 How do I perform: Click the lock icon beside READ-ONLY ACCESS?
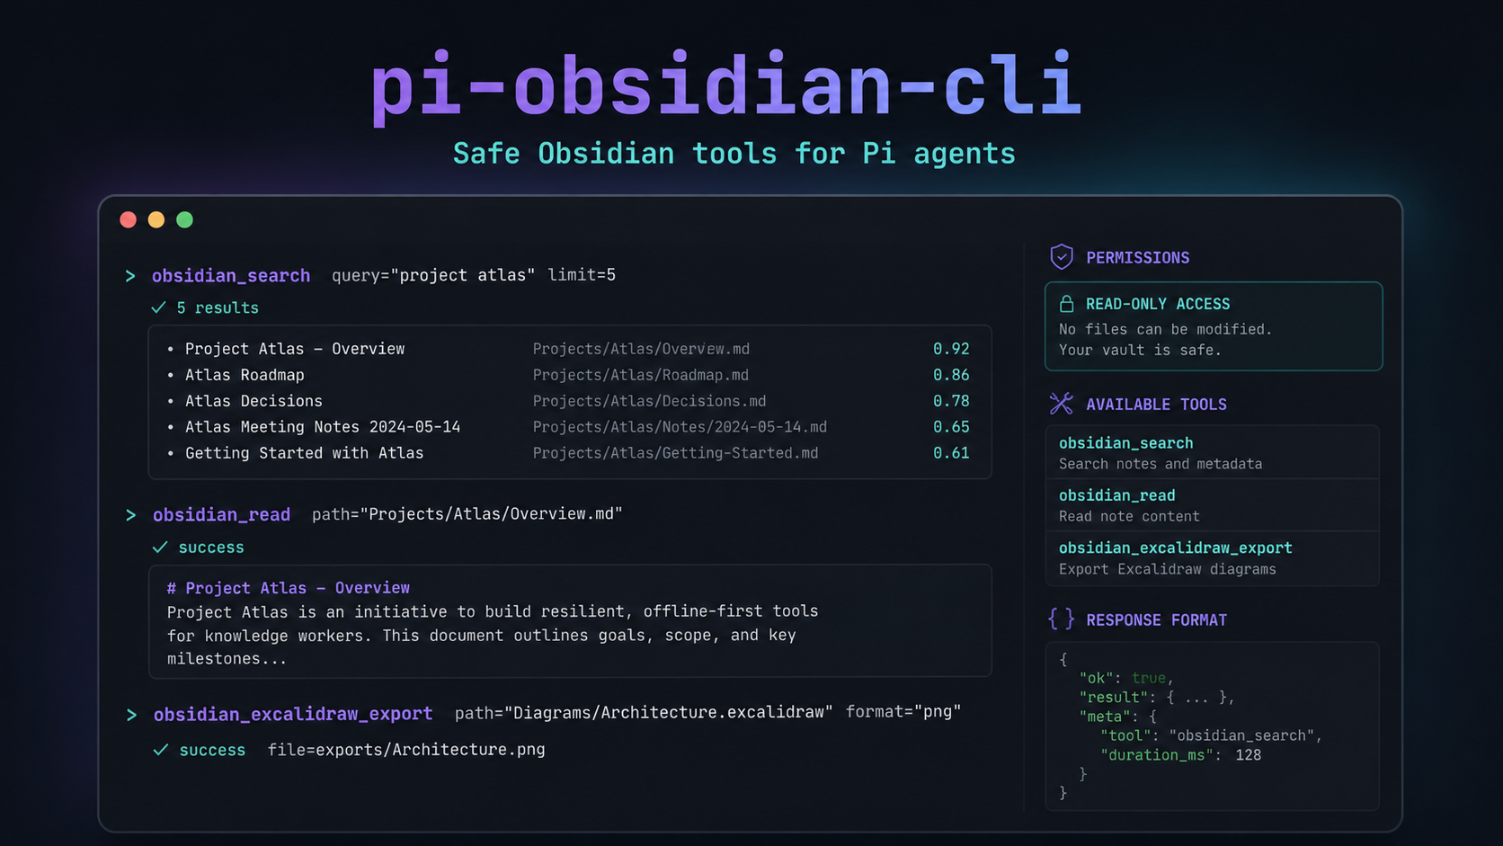[x=1066, y=304]
